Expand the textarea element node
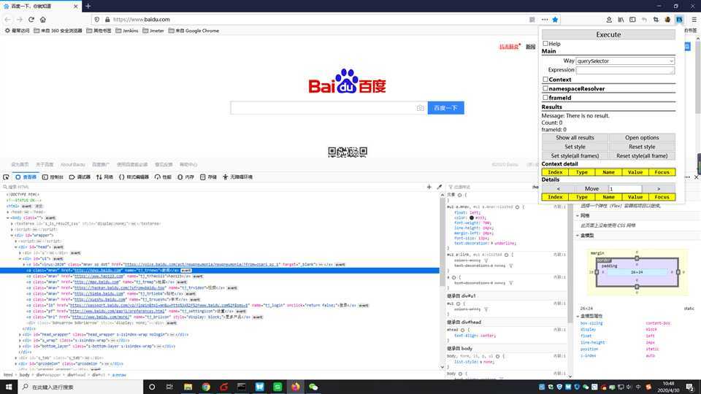Viewport: 701px width, 394px height. (x=12, y=224)
